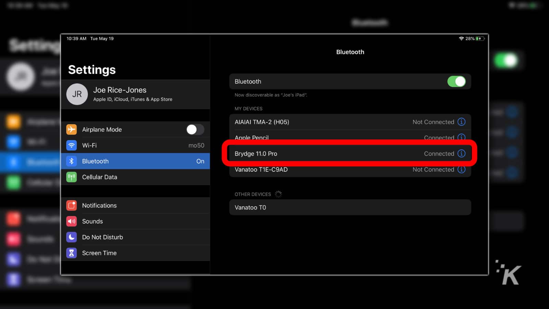Open Screen Time settings

coord(135,253)
